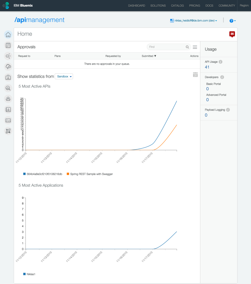The width and height of the screenshot is (251, 284).
Task: Open DASHBOARD in the top navigation
Action: 137,6
